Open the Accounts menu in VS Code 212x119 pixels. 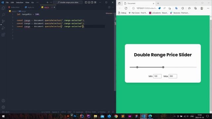click(3, 100)
